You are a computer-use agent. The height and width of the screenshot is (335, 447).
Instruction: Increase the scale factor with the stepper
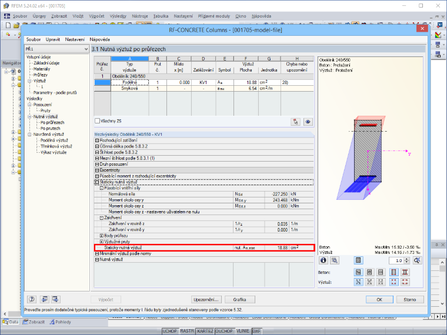(407, 259)
